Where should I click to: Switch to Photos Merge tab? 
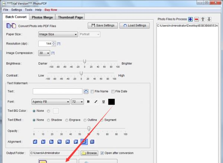point(42,17)
